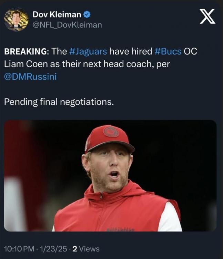Image resolution: width=223 pixels, height=259 pixels.
Task: Click the X logo
Action: pyautogui.click(x=207, y=17)
